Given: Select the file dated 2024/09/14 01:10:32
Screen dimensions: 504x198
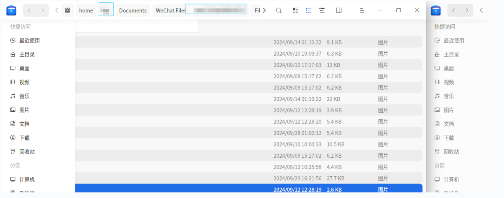Looking at the screenshot, I should tap(249, 42).
